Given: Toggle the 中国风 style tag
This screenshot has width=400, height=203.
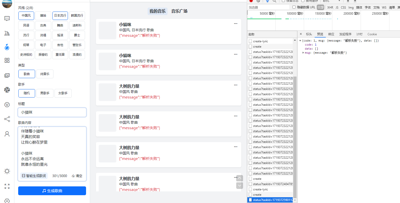Looking at the screenshot, I should [26, 16].
